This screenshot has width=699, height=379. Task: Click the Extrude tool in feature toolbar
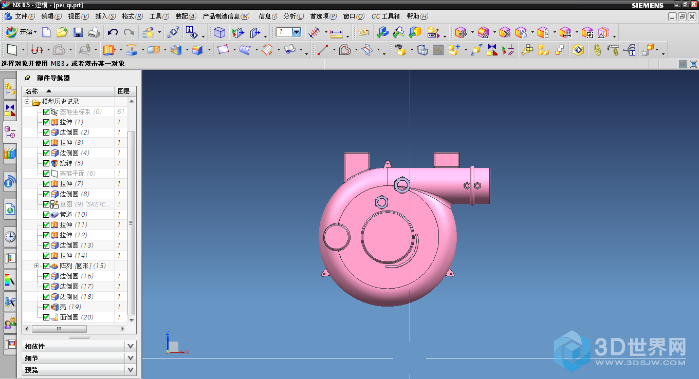[108, 50]
